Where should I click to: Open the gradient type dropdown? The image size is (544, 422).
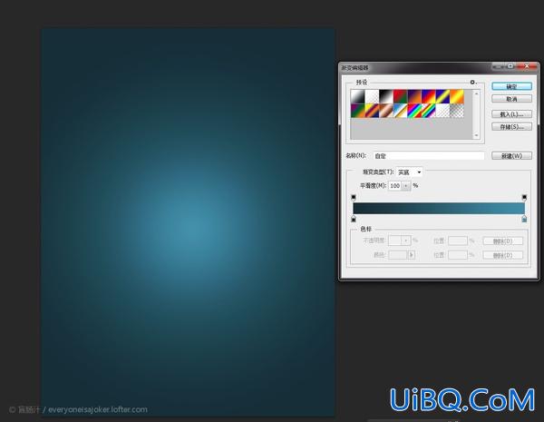410,172
